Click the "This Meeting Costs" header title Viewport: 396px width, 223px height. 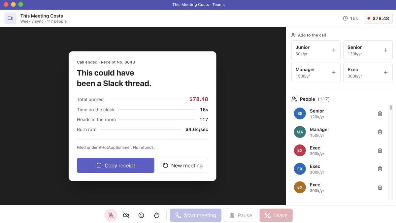(x=42, y=16)
